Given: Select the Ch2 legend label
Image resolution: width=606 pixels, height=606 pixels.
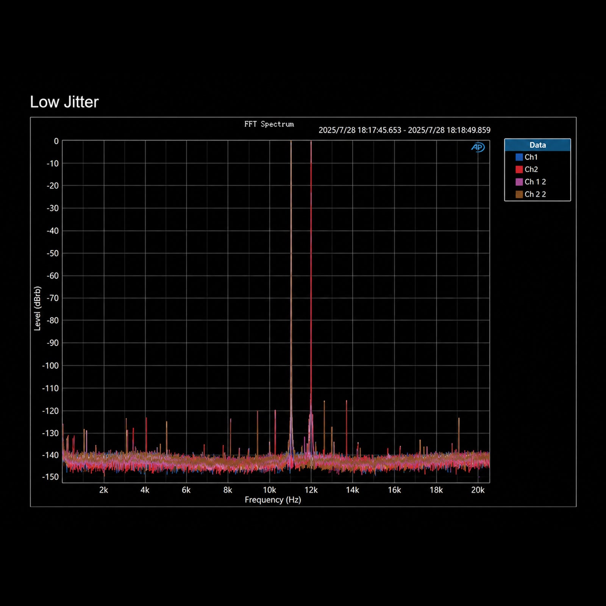Looking at the screenshot, I should 531,169.
